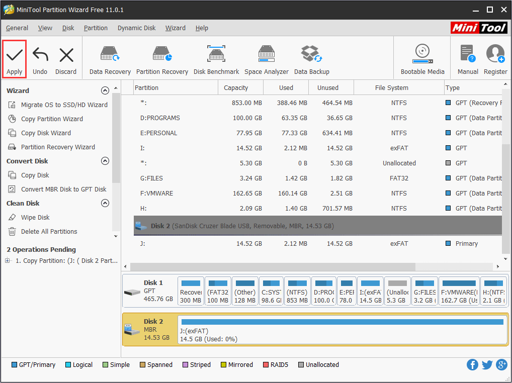Open Partition Recovery tool

tap(162, 61)
